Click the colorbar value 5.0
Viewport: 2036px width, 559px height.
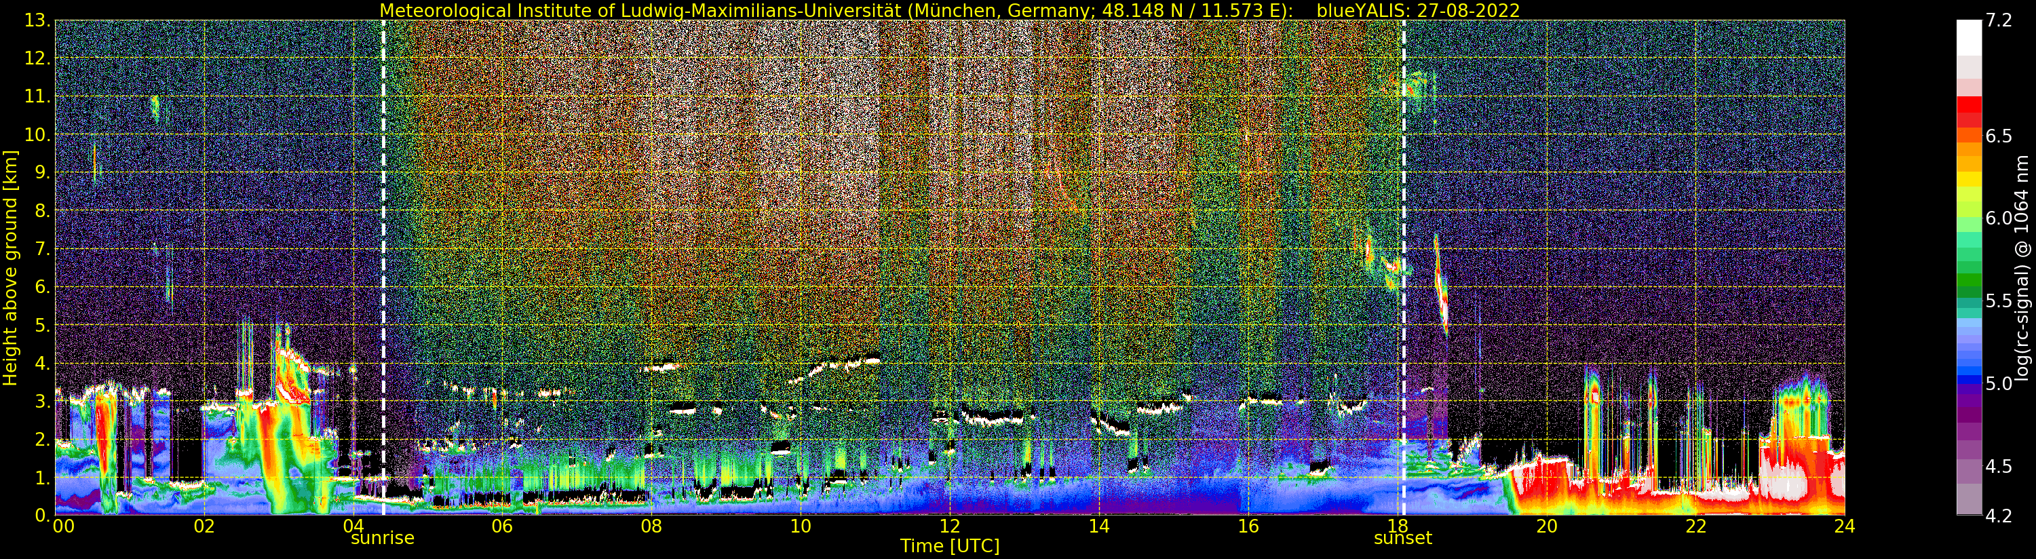tap(1999, 383)
